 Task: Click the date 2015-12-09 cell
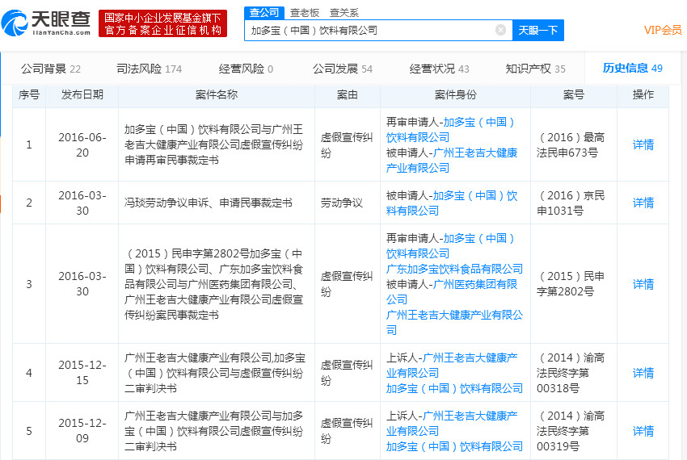tap(82, 431)
